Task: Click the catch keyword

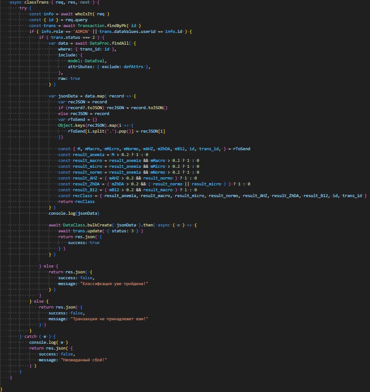Action: coord(30,337)
